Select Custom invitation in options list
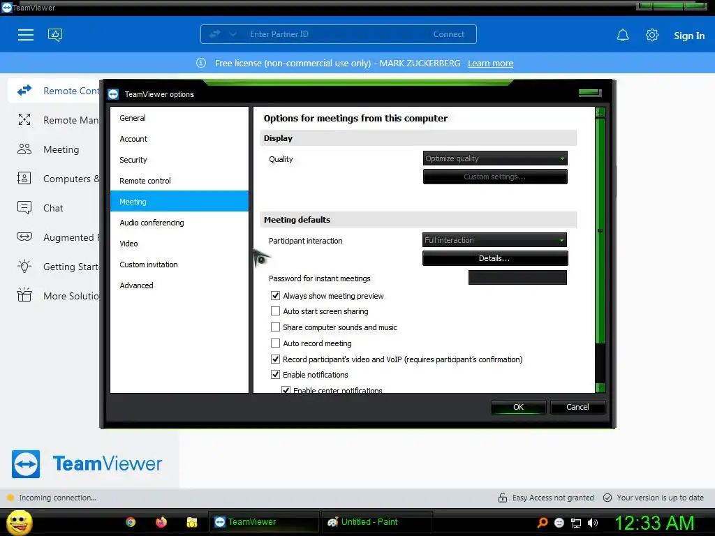The height and width of the screenshot is (536, 715). (x=179, y=265)
